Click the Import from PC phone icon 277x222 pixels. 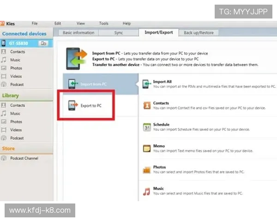(73, 84)
